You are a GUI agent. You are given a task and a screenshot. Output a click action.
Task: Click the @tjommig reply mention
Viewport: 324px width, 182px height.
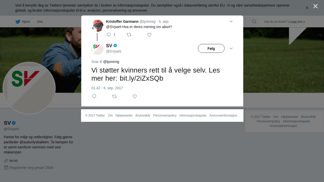pyautogui.click(x=111, y=62)
